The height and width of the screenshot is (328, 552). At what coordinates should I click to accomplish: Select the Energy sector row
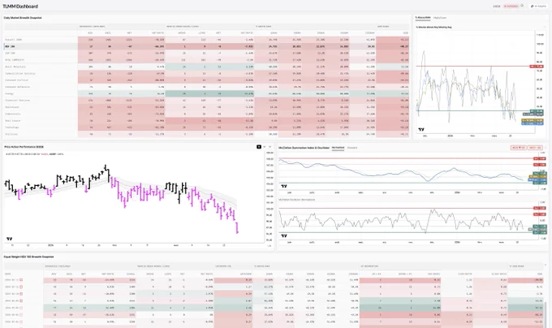pos(206,93)
